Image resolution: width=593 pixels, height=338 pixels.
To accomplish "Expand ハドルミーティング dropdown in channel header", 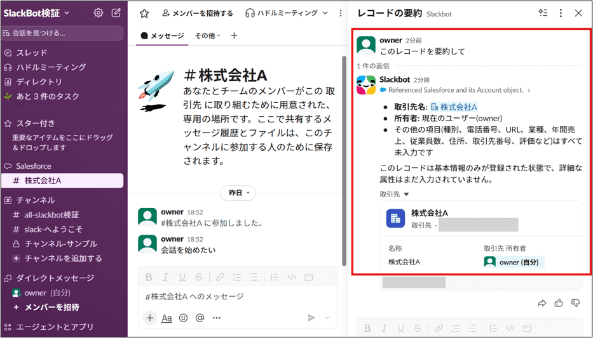I will (x=325, y=13).
